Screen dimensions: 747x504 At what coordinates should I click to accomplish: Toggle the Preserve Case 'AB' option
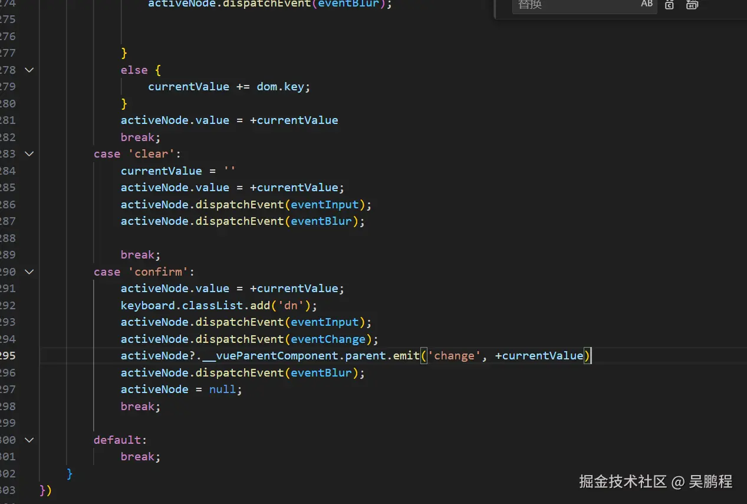tap(646, 4)
